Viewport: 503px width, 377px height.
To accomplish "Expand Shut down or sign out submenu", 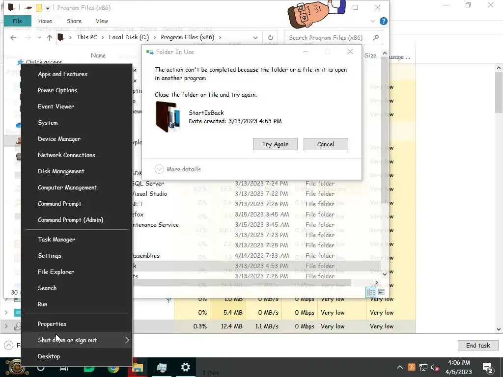I will pos(76,340).
